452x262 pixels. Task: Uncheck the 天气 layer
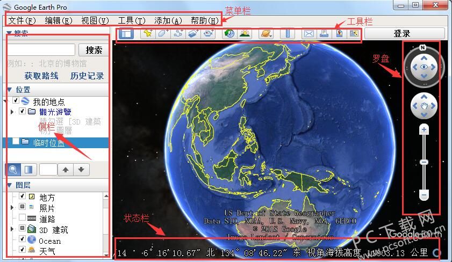click(22, 249)
